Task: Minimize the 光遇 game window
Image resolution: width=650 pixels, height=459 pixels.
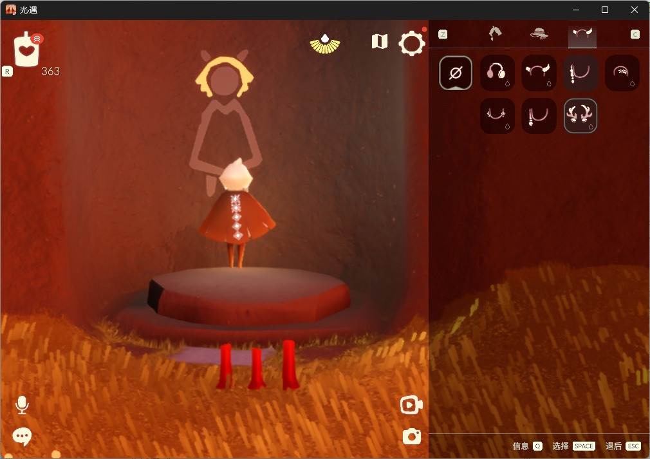Action: pos(576,10)
